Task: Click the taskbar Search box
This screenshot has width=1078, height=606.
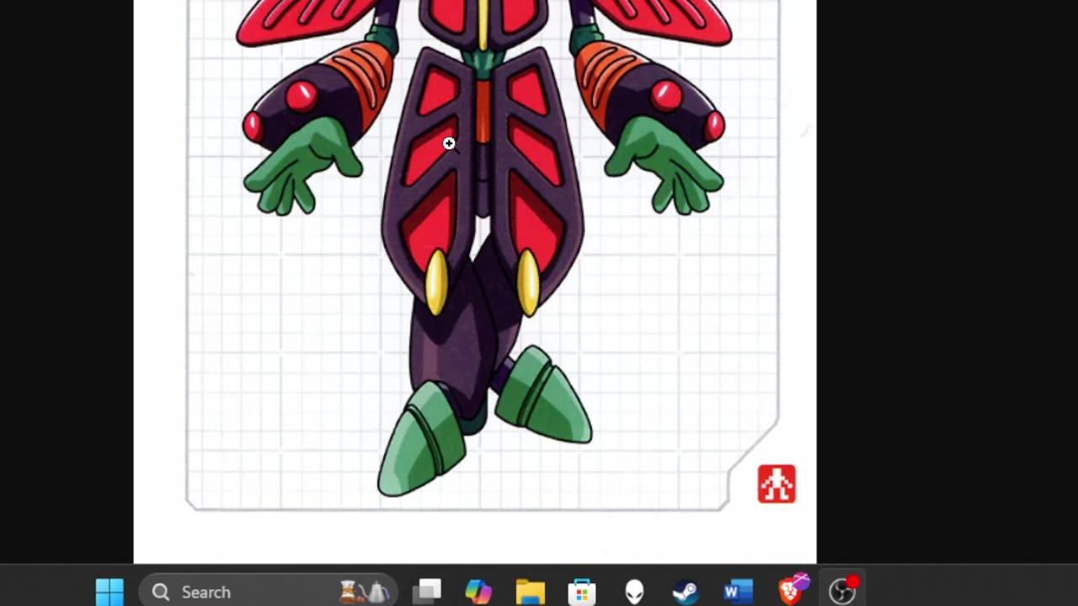Action: 269,592
